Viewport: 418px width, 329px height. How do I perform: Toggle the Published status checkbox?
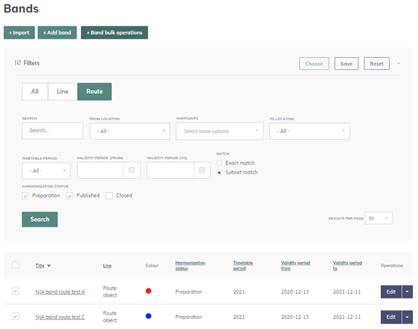[x=70, y=196]
